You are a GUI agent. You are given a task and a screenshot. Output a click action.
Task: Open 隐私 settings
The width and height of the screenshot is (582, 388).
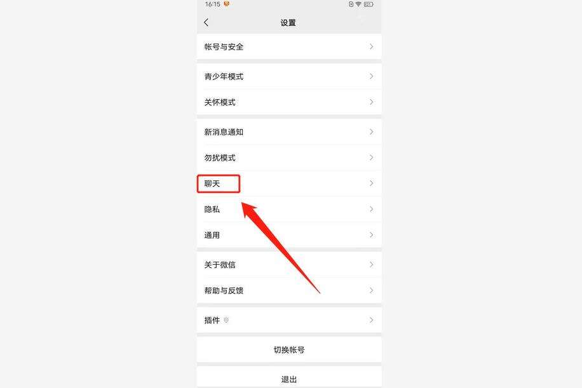pyautogui.click(x=289, y=209)
